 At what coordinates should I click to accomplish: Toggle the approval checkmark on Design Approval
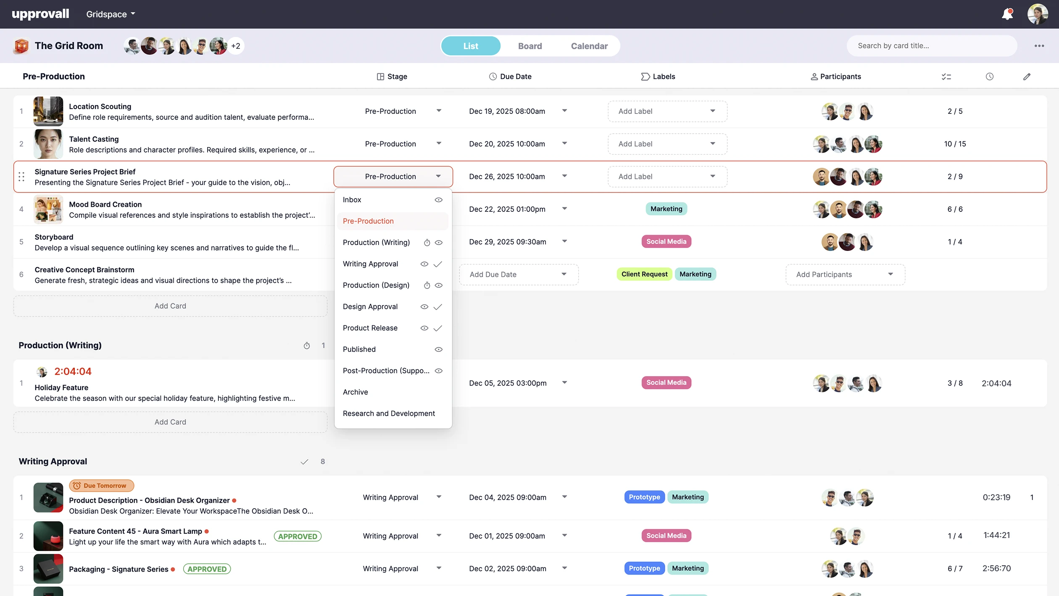(437, 306)
